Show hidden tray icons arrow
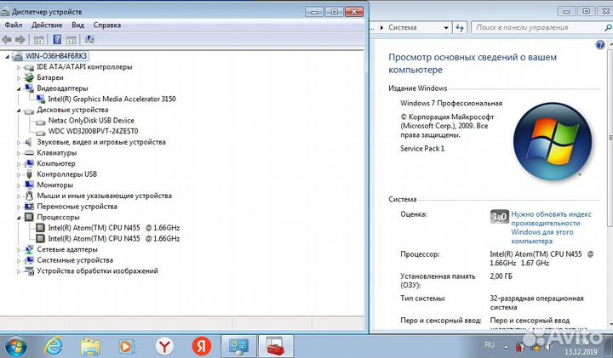Image resolution: width=613 pixels, height=358 pixels. (507, 347)
